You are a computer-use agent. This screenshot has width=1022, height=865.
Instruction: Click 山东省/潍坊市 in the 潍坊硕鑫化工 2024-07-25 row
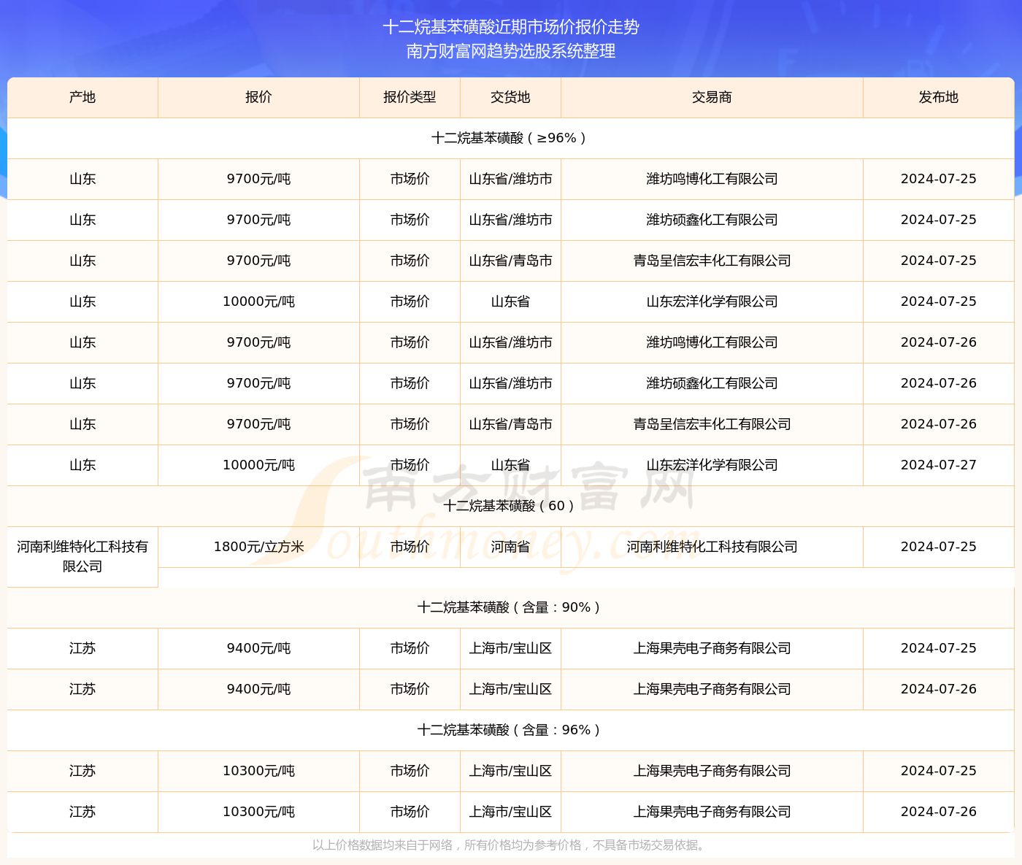click(510, 220)
